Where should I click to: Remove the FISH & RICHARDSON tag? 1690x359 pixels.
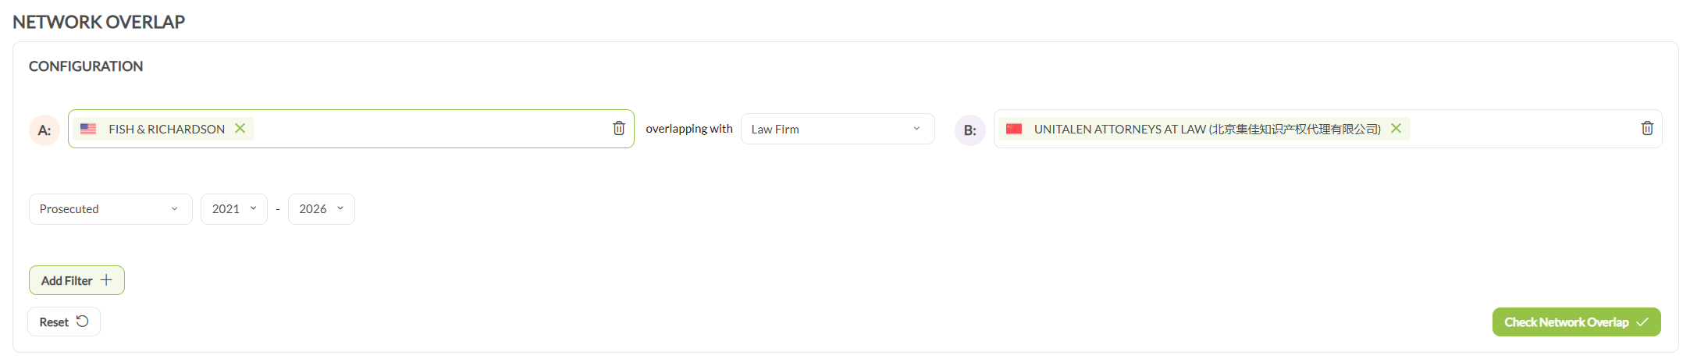(240, 128)
